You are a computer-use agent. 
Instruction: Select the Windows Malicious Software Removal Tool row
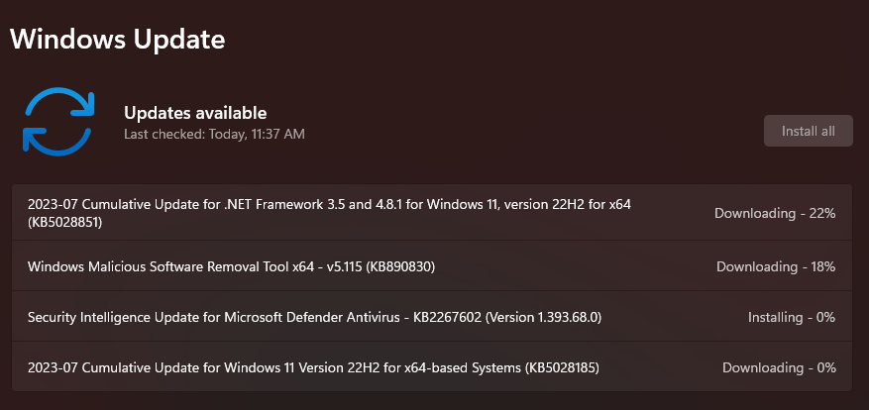(x=432, y=266)
